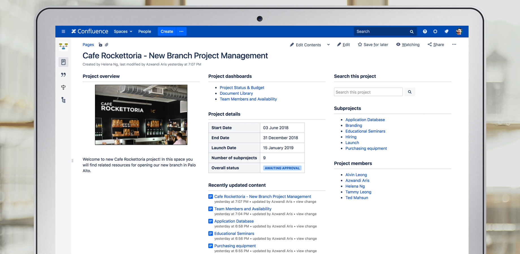The width and height of the screenshot is (520, 254).
Task: Open Azwandi Aris profile link
Action: point(357,181)
